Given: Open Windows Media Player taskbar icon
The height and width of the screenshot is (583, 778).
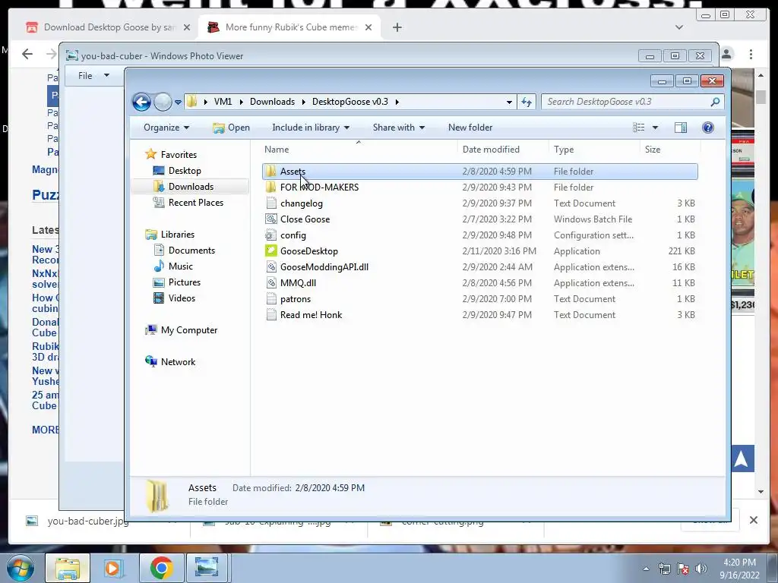Looking at the screenshot, I should (112, 568).
